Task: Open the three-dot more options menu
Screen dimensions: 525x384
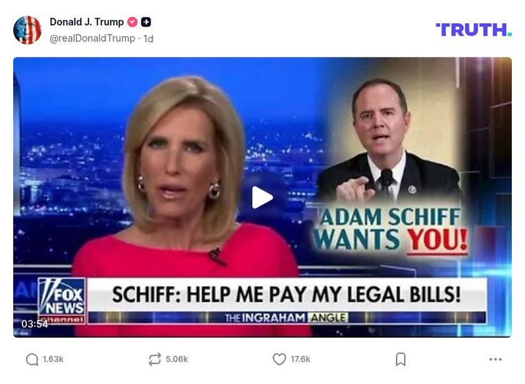Action: 495,359
